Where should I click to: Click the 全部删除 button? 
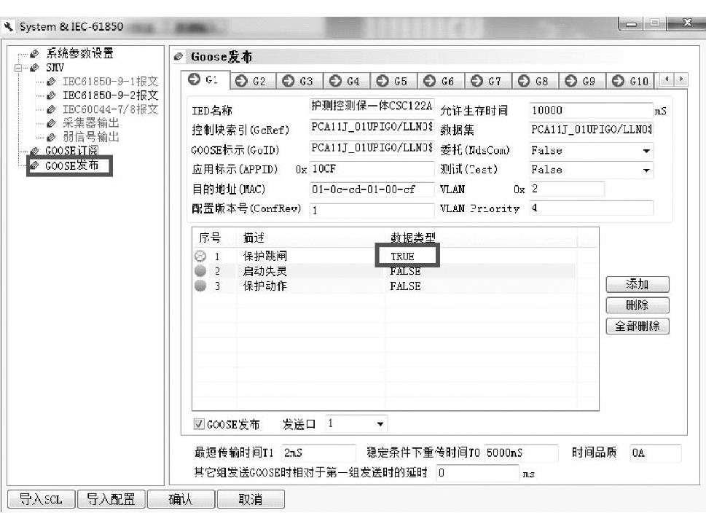[x=637, y=326]
